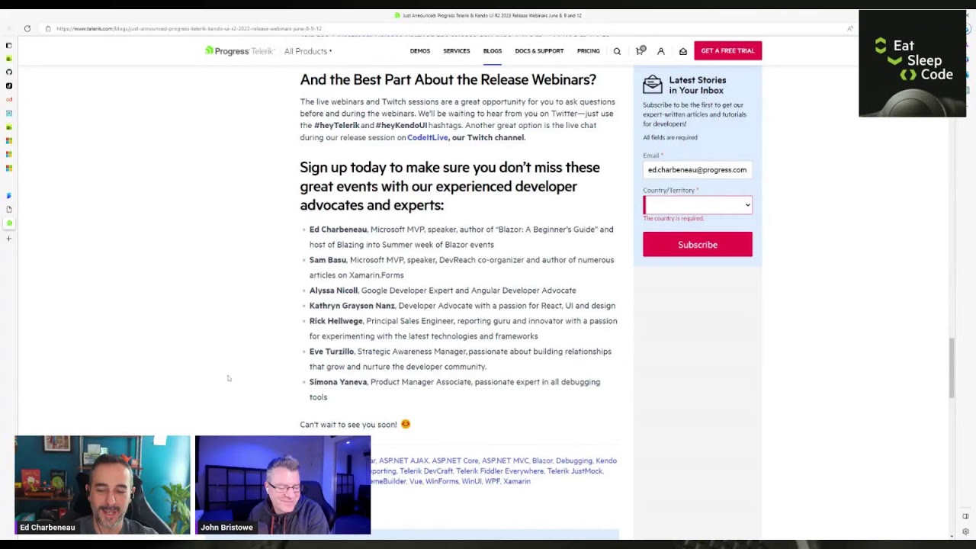The width and height of the screenshot is (976, 549).
Task: Click the 'Alyssa Nicoll' name in the list
Action: [333, 291]
